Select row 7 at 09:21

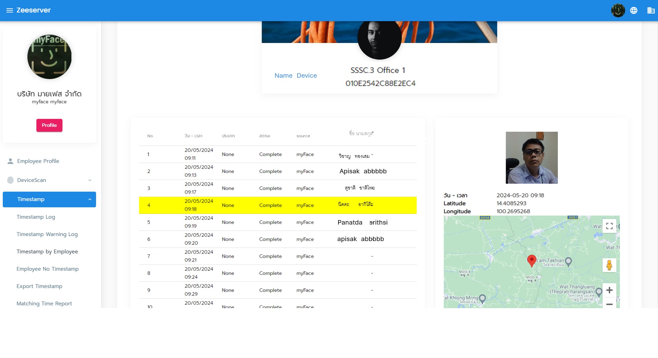tap(278, 256)
